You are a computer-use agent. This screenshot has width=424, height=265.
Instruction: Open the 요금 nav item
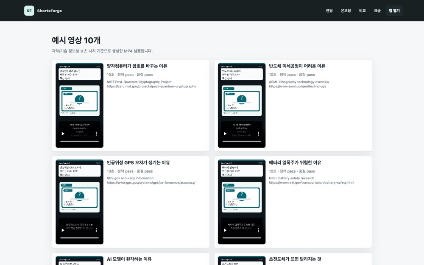tap(377, 11)
